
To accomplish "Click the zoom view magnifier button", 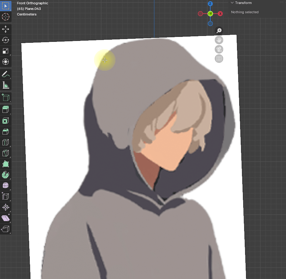I will [219, 31].
